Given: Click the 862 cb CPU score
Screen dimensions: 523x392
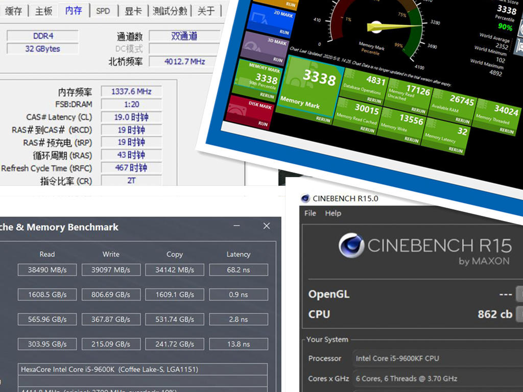Looking at the screenshot, I should (x=494, y=314).
